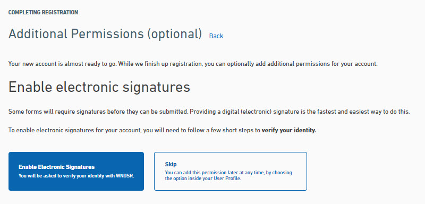Click the Enable electronic signatures large heading

99,88
